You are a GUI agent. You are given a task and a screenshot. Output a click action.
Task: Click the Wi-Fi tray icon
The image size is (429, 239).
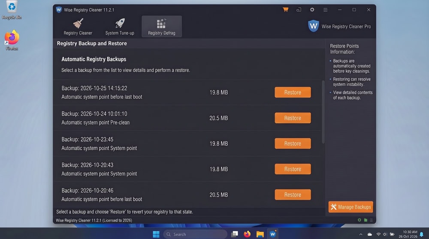coord(378,234)
